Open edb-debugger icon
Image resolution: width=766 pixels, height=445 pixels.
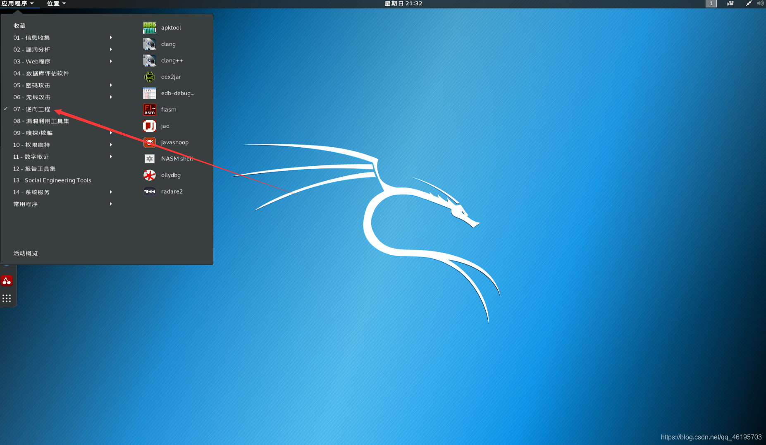[x=149, y=93]
